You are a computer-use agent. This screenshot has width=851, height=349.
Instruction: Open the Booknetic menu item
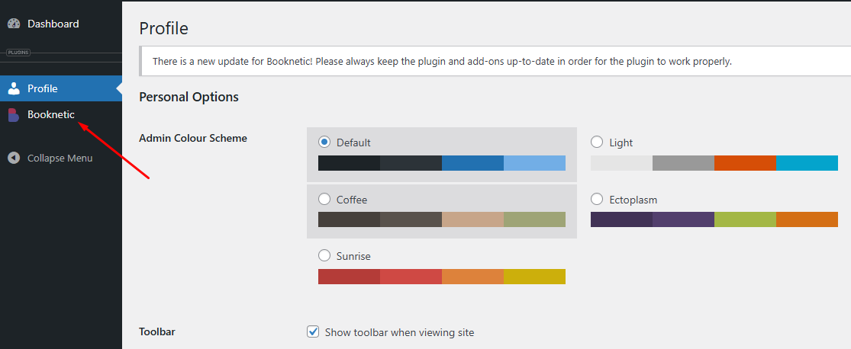click(51, 115)
